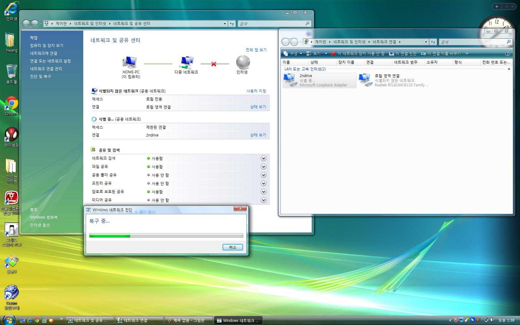
Task: Expand quick launch overflow chevron
Action: point(61,319)
